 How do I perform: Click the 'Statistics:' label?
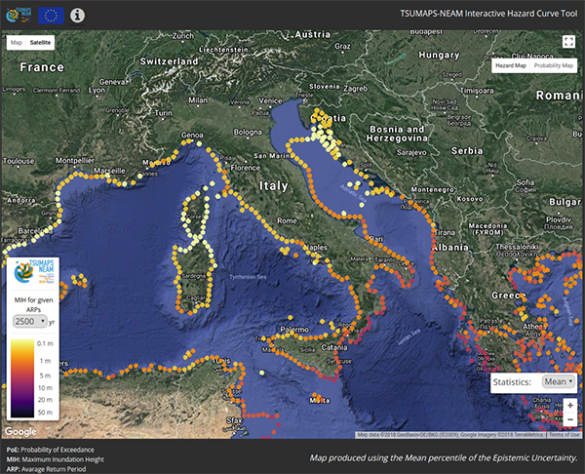[512, 382]
